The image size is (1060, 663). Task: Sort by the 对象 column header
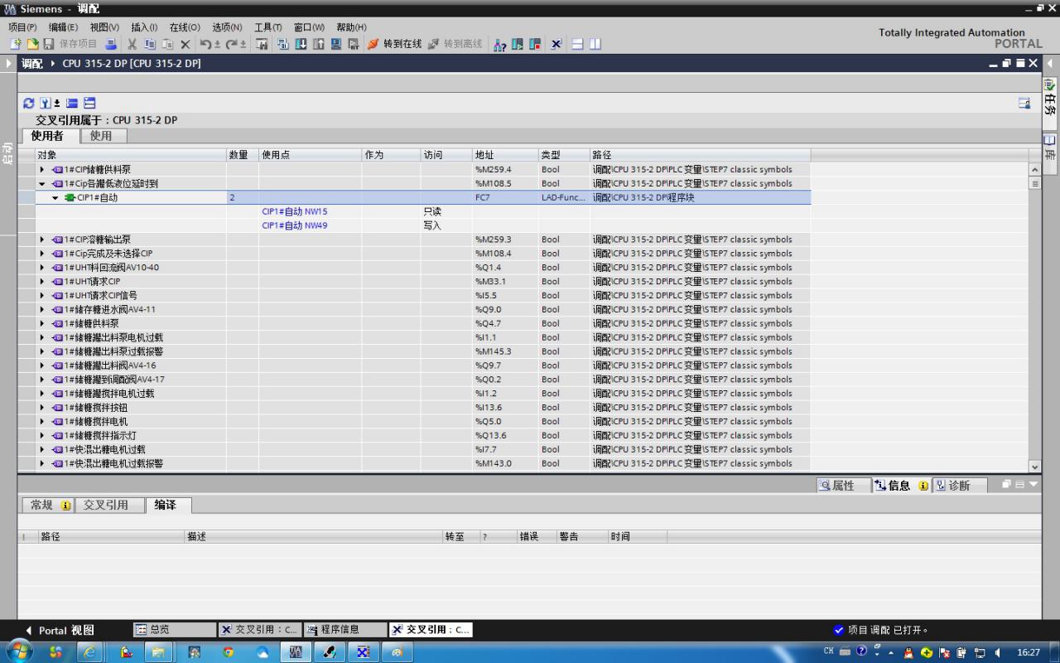click(x=131, y=155)
